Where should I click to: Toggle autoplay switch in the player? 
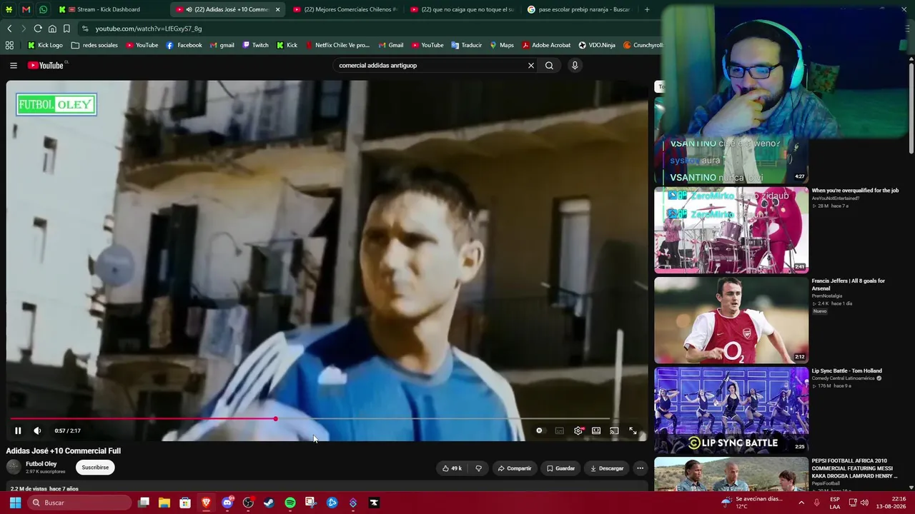click(540, 430)
